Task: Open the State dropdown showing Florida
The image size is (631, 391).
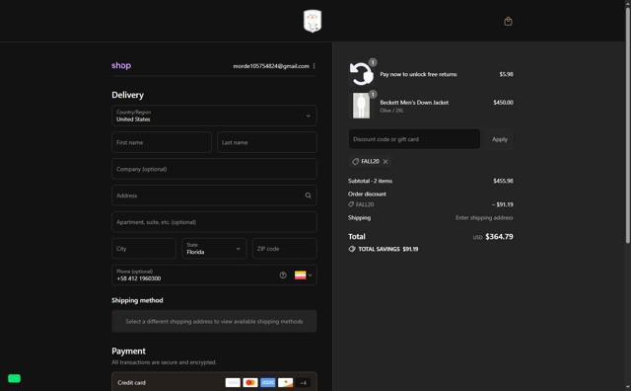Action: (x=214, y=248)
